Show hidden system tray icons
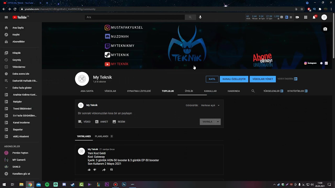Screen dimensions: 335x188 pos(274,184)
